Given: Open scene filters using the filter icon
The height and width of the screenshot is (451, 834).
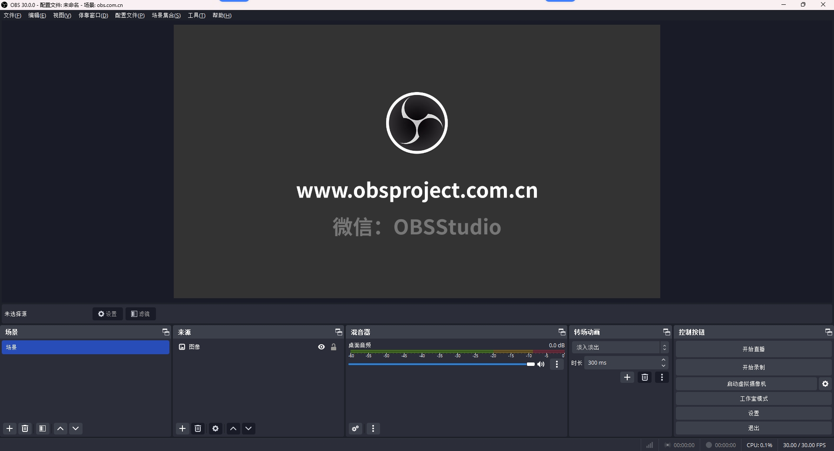Looking at the screenshot, I should pyautogui.click(x=42, y=428).
